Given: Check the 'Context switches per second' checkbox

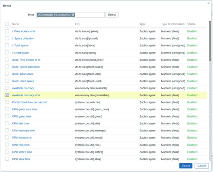Looking at the screenshot, I should (7, 102).
